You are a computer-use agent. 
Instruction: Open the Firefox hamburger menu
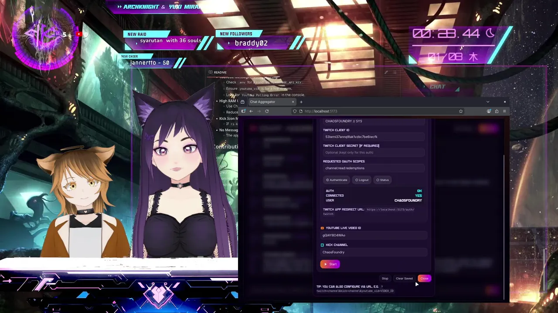[504, 111]
